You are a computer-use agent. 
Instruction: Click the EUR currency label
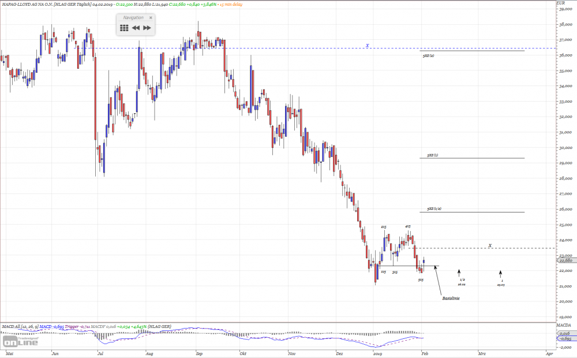[x=560, y=3]
